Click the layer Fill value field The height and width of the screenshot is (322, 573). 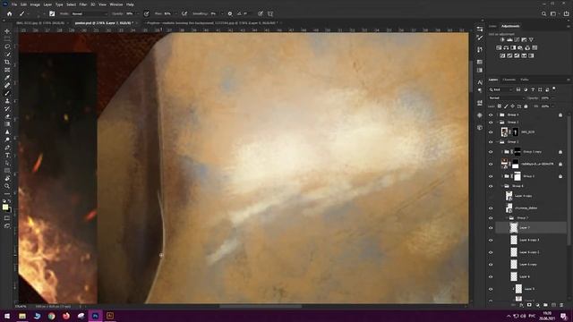pos(545,106)
